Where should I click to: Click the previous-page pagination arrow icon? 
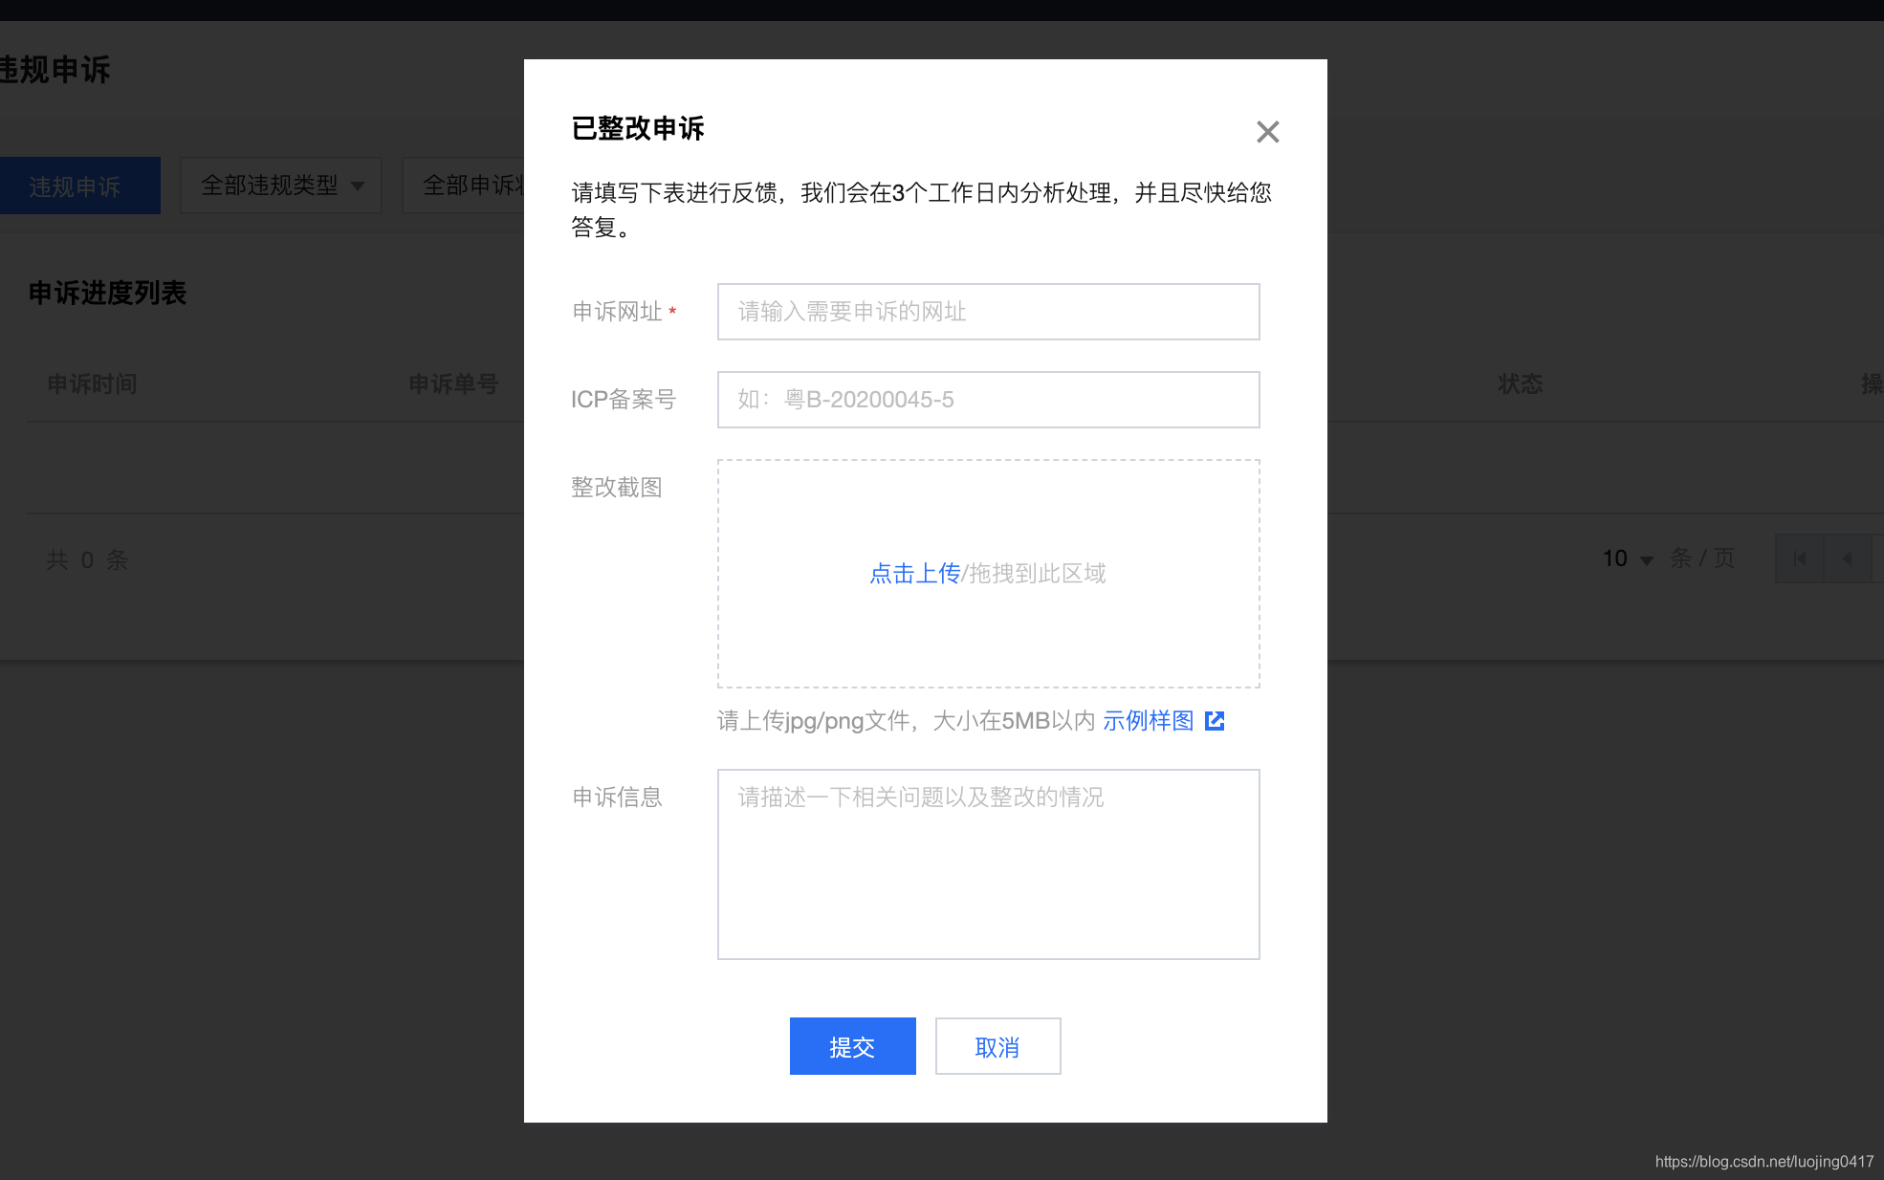pos(1847,558)
